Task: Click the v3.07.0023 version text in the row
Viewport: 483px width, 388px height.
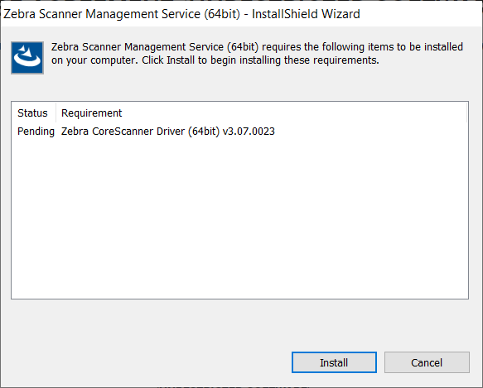Action: coord(249,132)
